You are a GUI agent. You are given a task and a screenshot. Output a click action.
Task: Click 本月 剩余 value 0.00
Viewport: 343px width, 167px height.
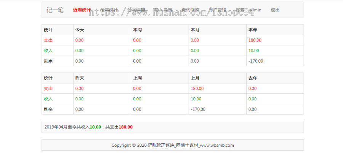coord(195,61)
